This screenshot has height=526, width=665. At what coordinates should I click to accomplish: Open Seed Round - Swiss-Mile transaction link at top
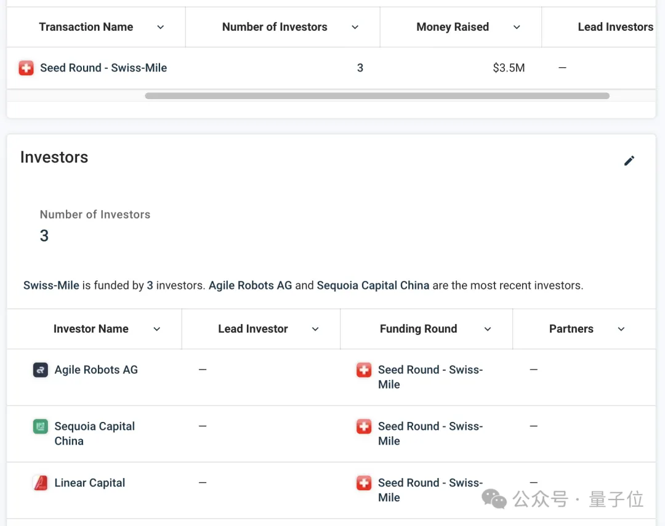103,68
